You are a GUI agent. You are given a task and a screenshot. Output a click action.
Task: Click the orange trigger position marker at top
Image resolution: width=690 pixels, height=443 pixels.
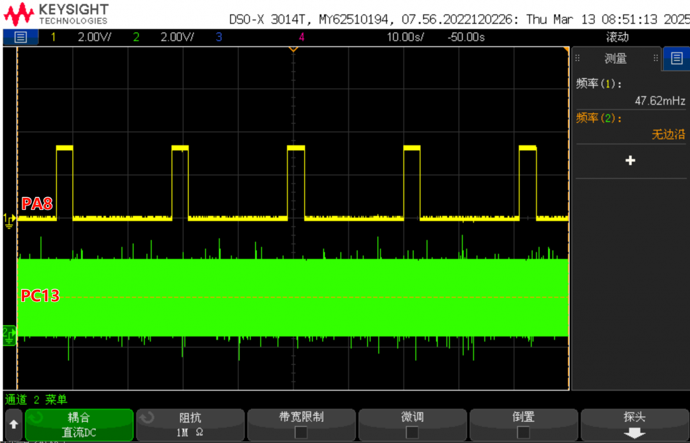point(293,49)
